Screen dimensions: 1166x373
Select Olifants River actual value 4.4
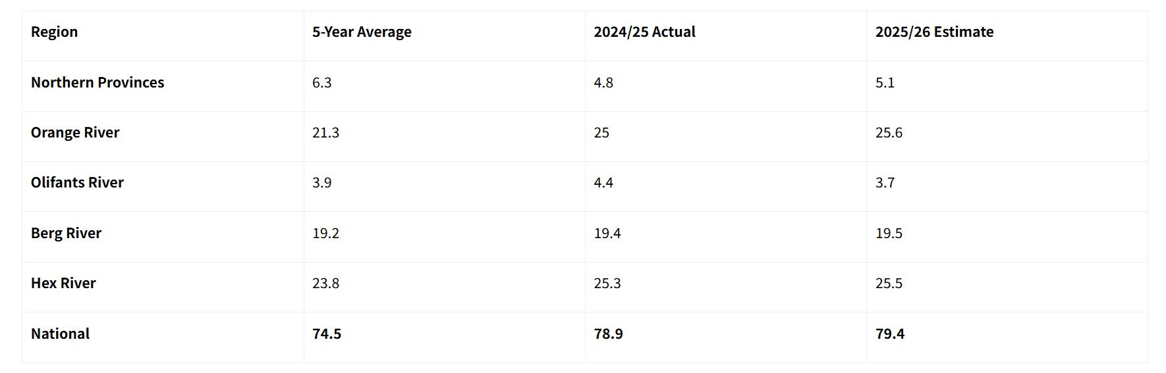pos(603,182)
